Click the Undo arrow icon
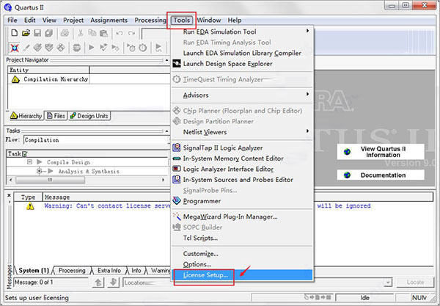Screen dimensions: 440x306 point(120,33)
